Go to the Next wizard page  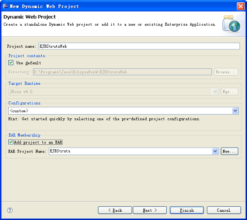tap(150, 210)
